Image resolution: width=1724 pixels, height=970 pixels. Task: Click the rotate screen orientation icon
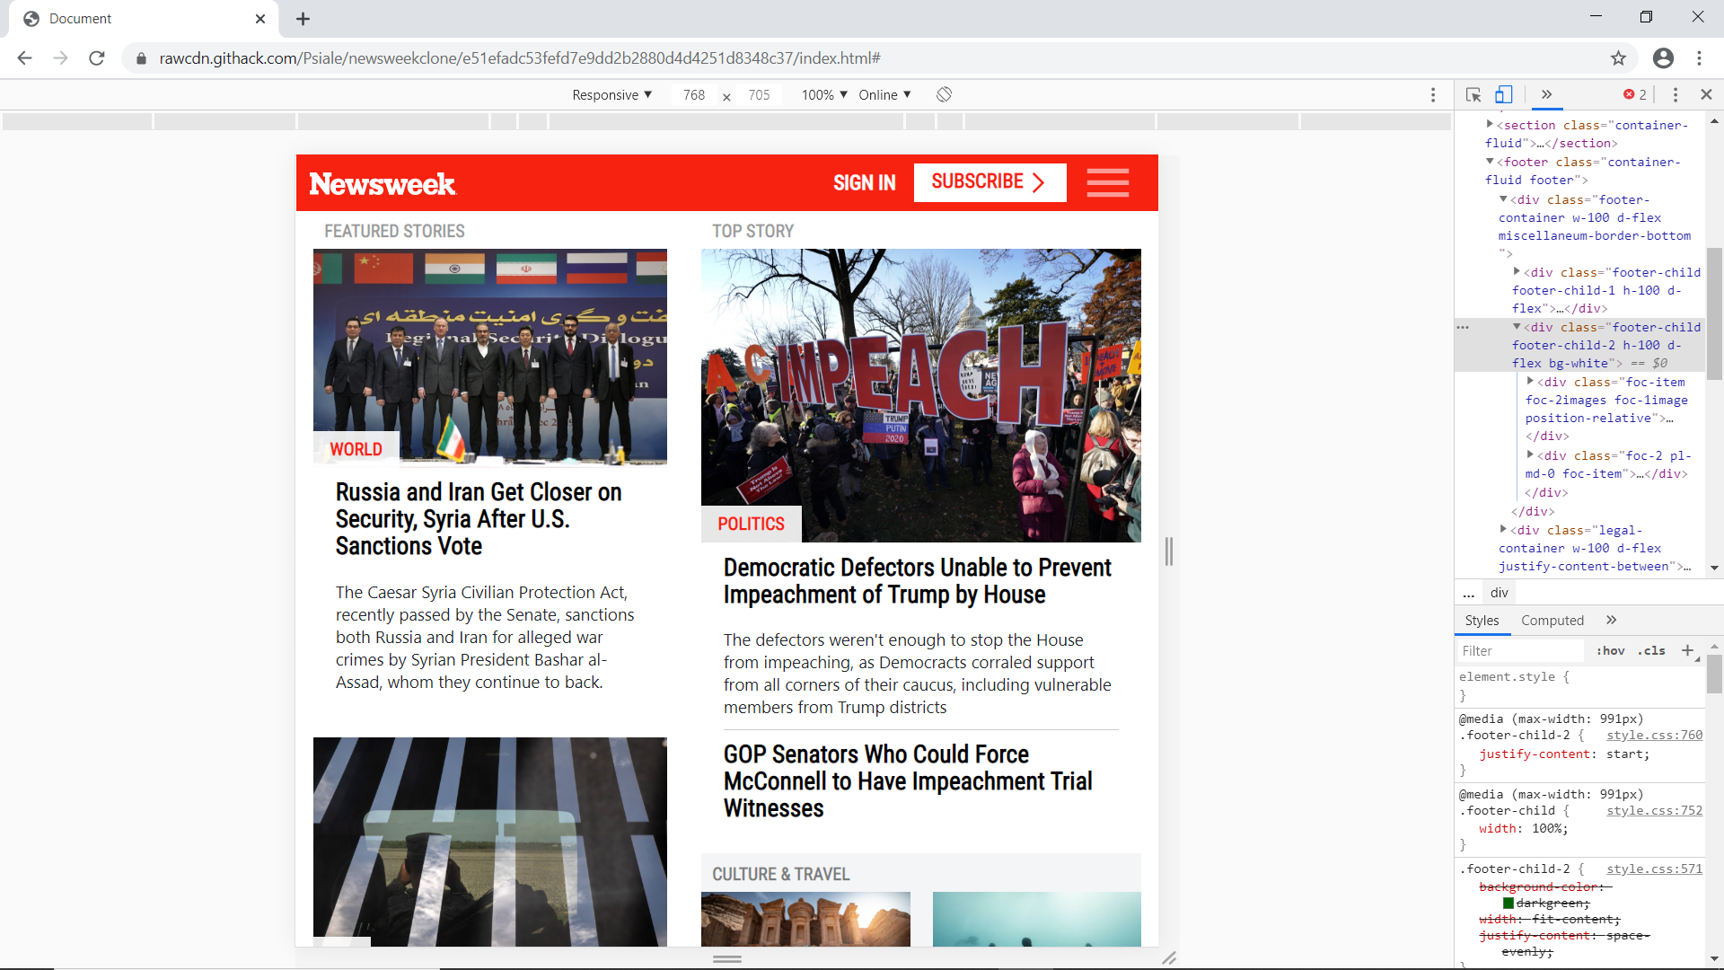tap(944, 94)
